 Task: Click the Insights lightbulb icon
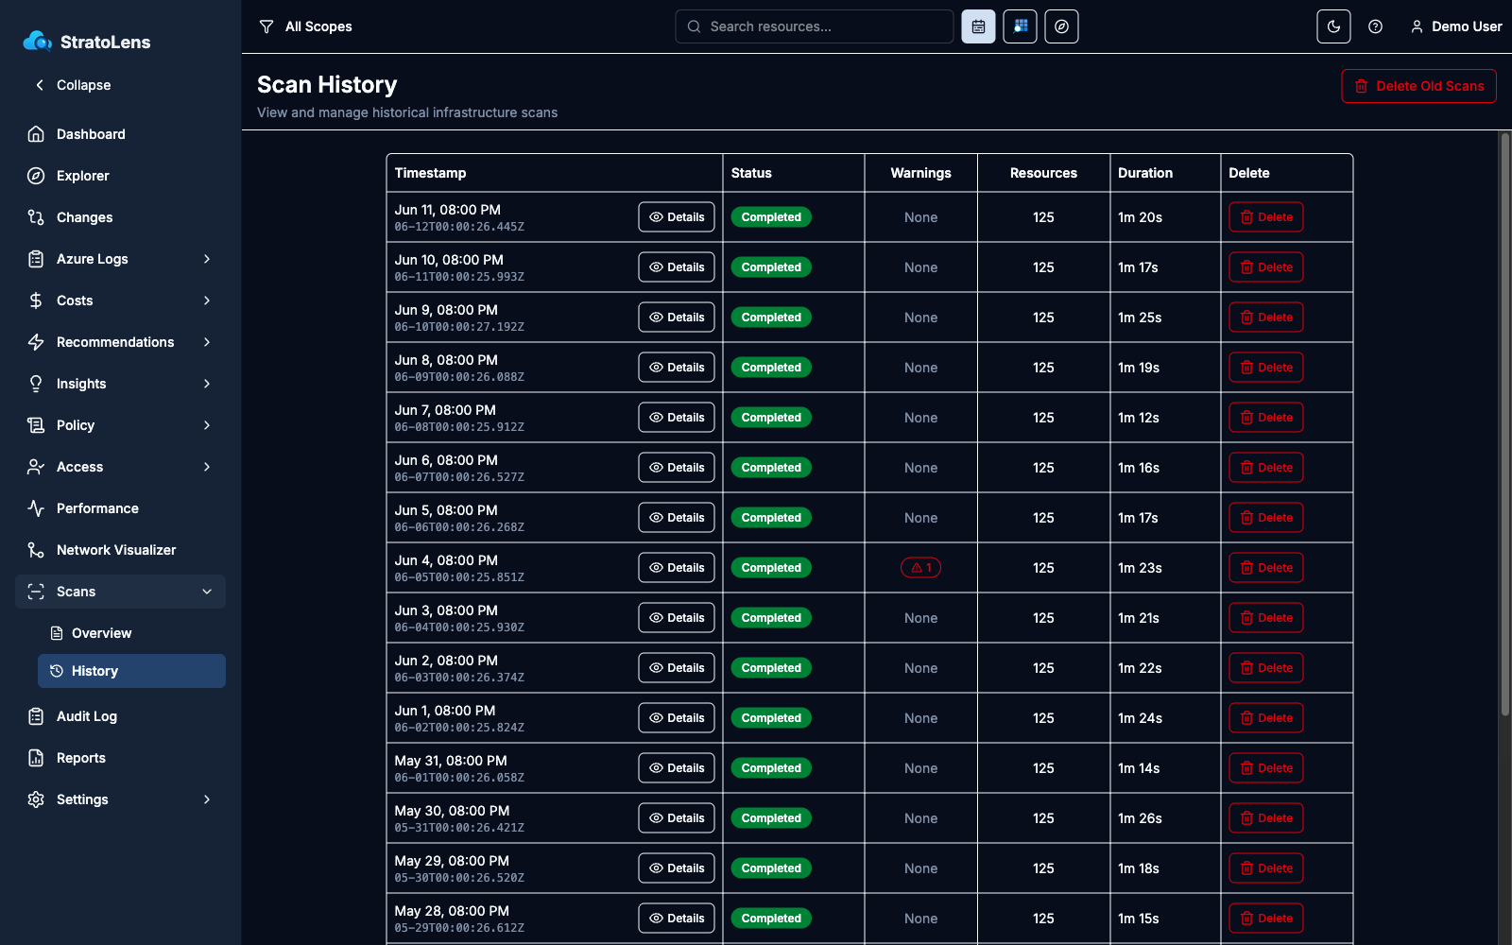coord(36,384)
